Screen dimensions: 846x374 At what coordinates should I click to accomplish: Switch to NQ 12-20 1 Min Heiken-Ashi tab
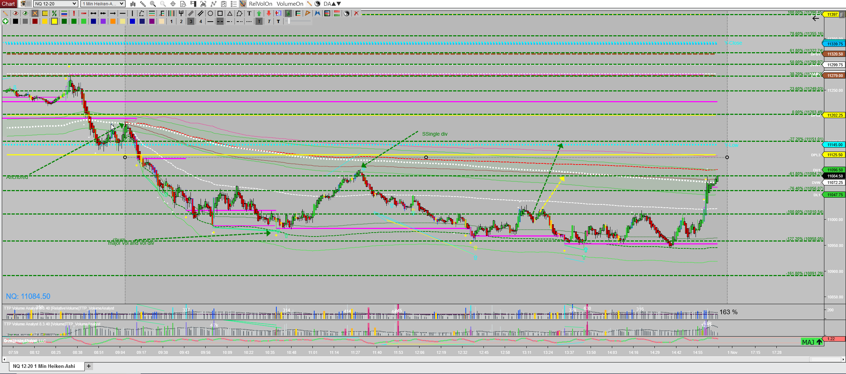[x=44, y=366]
